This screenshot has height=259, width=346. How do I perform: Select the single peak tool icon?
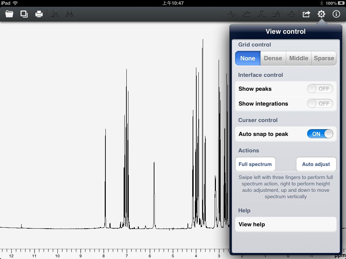(54, 14)
